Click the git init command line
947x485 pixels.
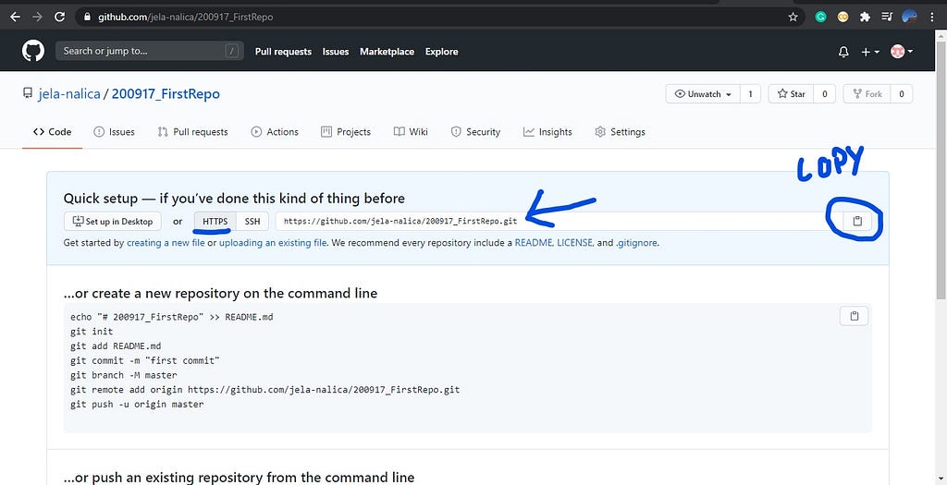pyautogui.click(x=92, y=331)
